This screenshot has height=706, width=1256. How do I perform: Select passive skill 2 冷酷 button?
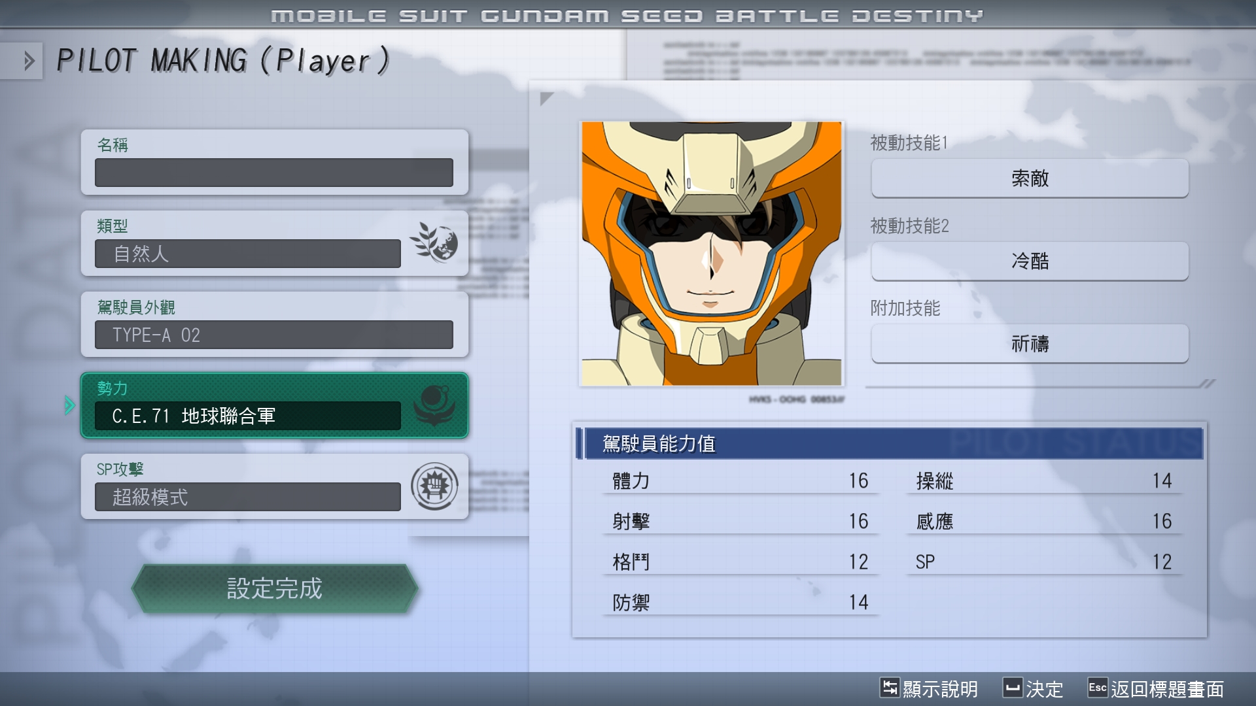(x=1029, y=261)
